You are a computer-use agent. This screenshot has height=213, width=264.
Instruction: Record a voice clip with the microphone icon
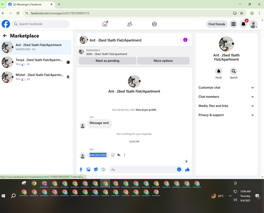tap(81, 170)
